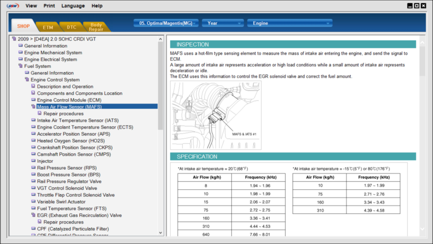Switch to the ETM tab
433x244 pixels.
point(48,27)
